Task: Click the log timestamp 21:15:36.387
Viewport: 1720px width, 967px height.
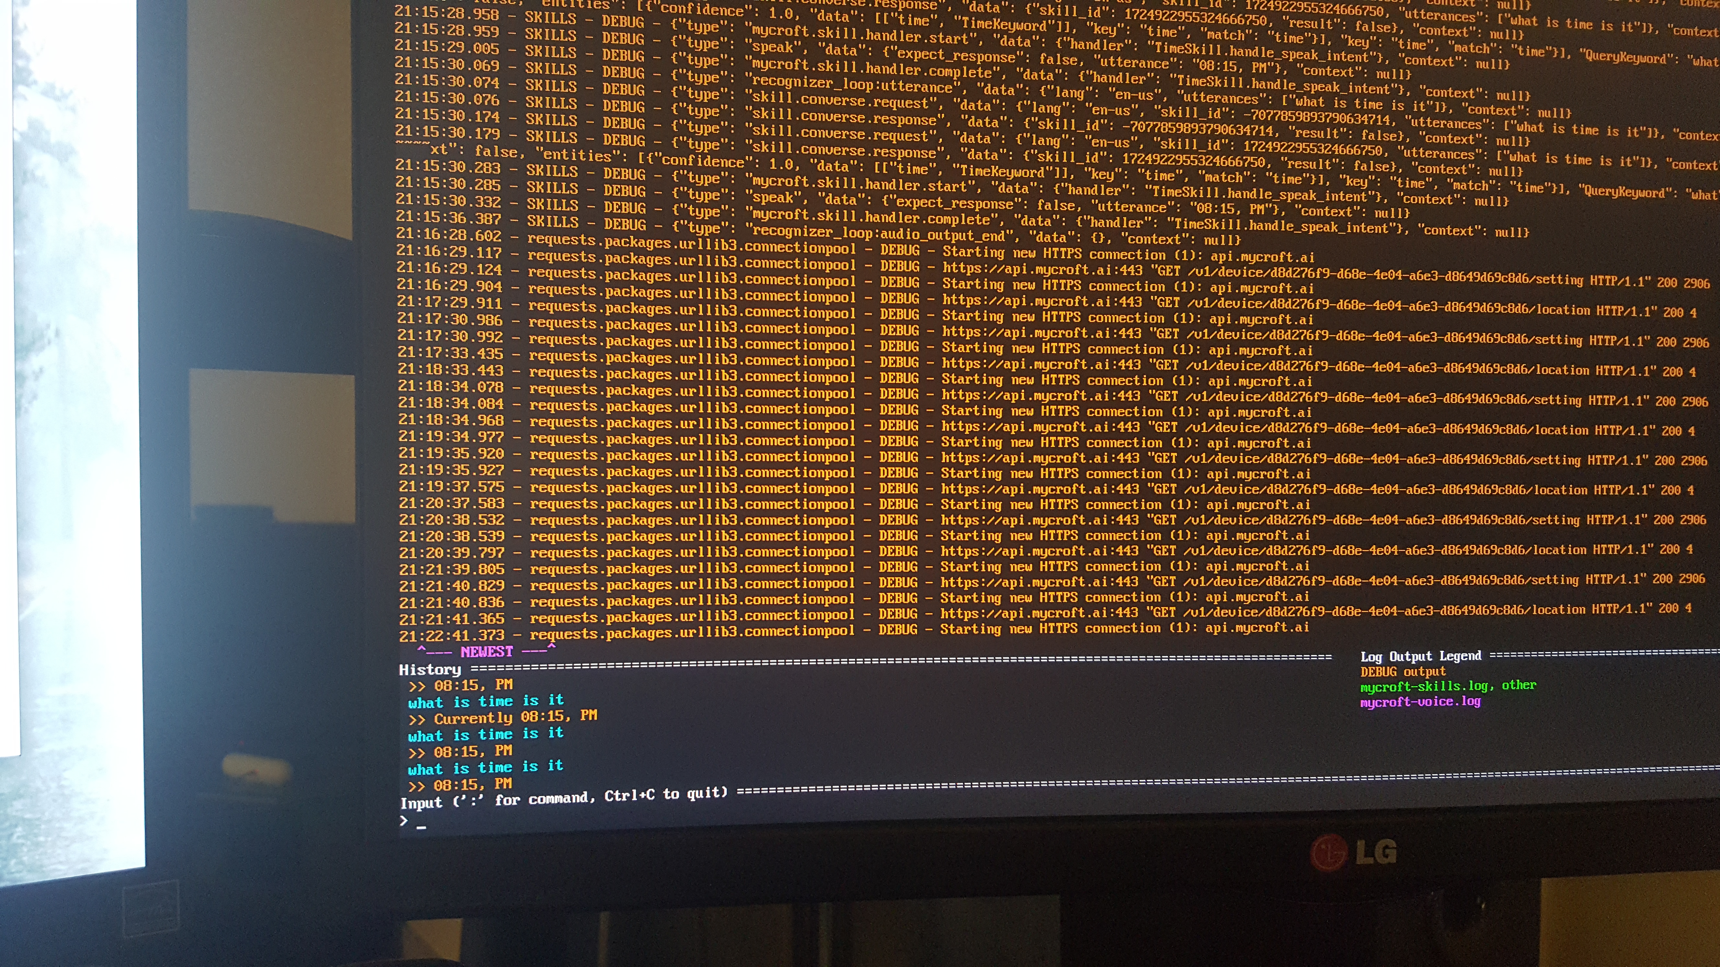Action: [x=449, y=217]
